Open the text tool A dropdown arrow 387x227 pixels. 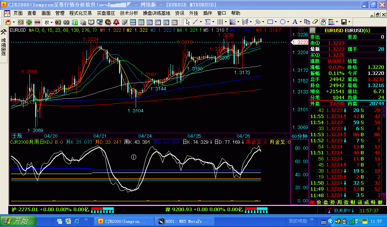click(x=300, y=22)
